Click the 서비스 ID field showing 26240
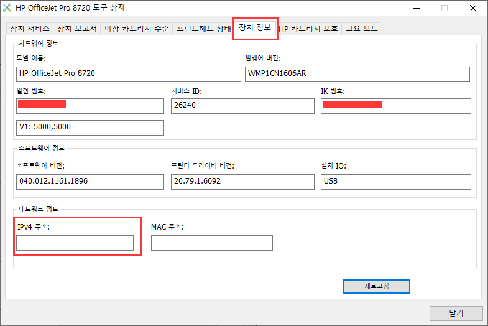 242,106
